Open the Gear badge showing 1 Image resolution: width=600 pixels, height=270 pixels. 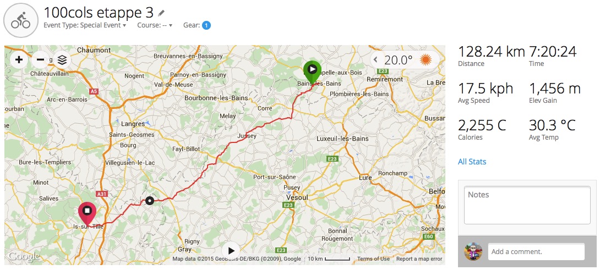tap(206, 25)
